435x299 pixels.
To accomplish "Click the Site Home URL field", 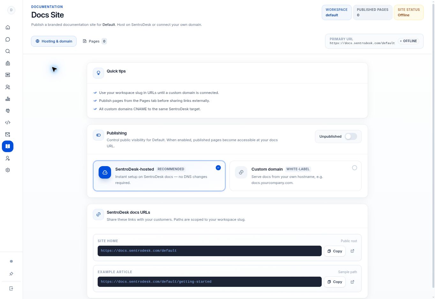I will point(209,251).
